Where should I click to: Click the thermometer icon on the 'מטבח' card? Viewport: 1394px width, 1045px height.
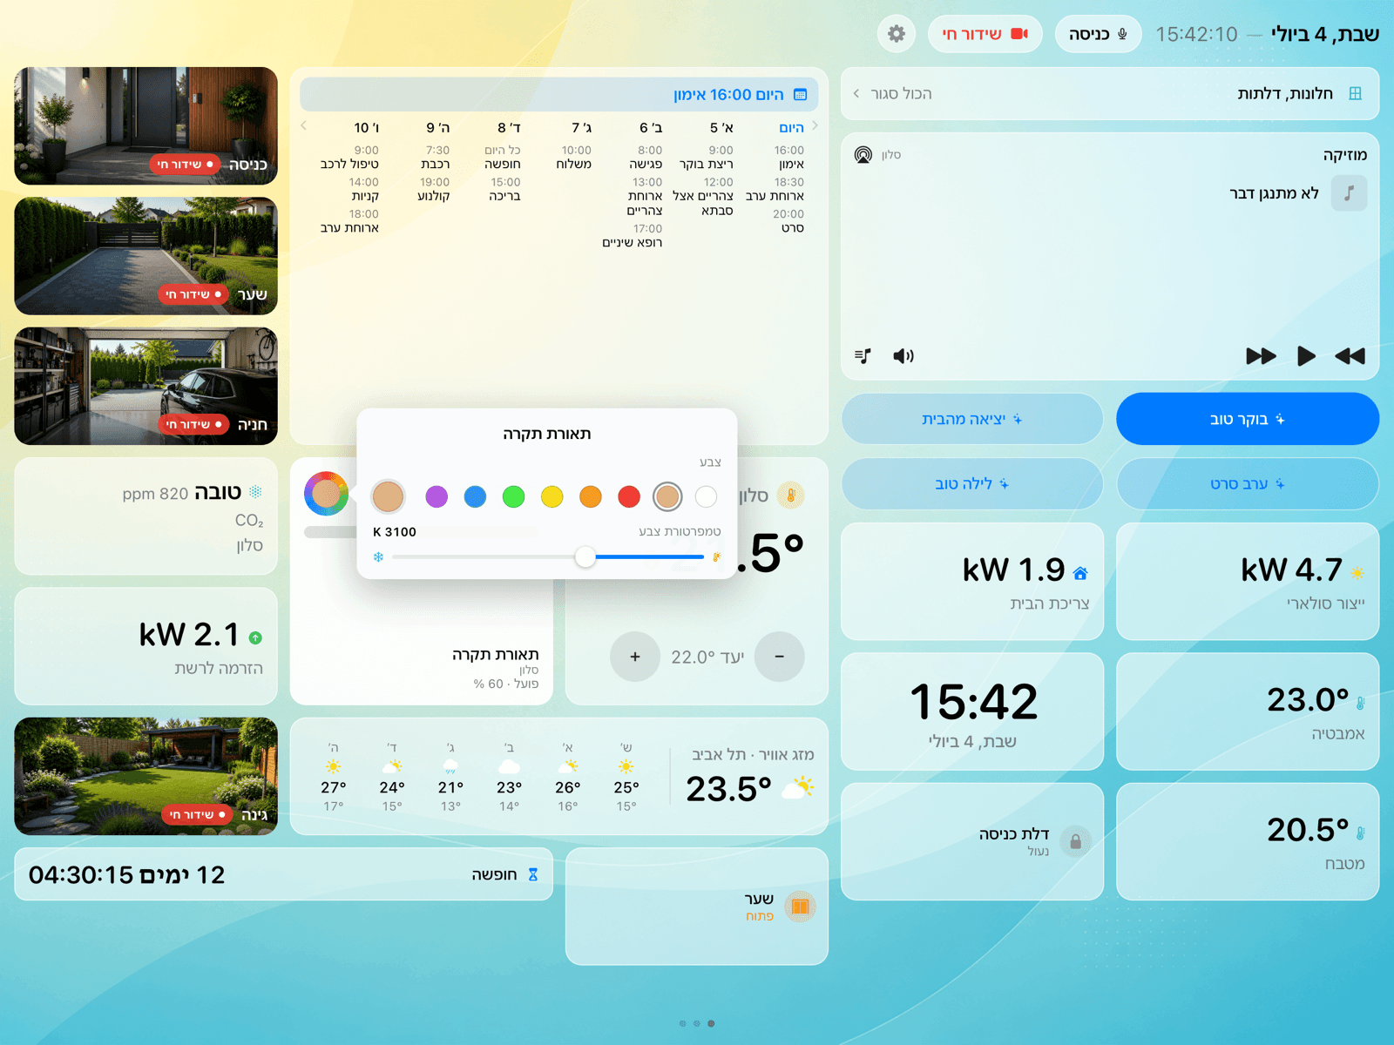click(x=1360, y=833)
